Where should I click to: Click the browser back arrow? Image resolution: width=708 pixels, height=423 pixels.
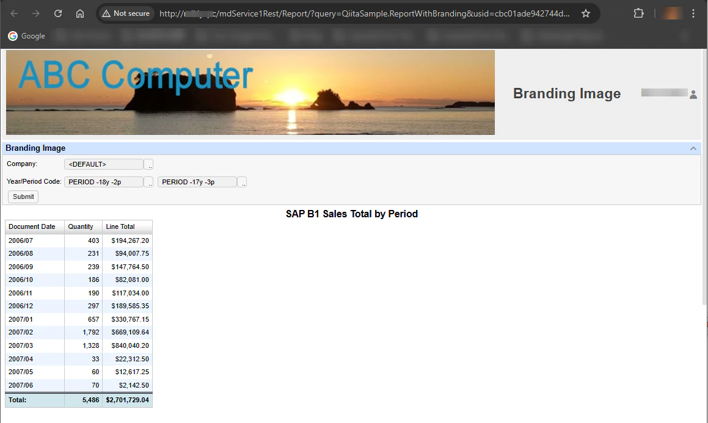click(x=14, y=13)
